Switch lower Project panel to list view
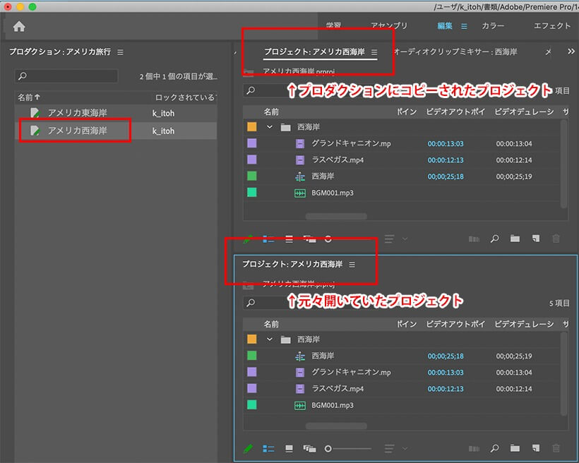 [268, 449]
